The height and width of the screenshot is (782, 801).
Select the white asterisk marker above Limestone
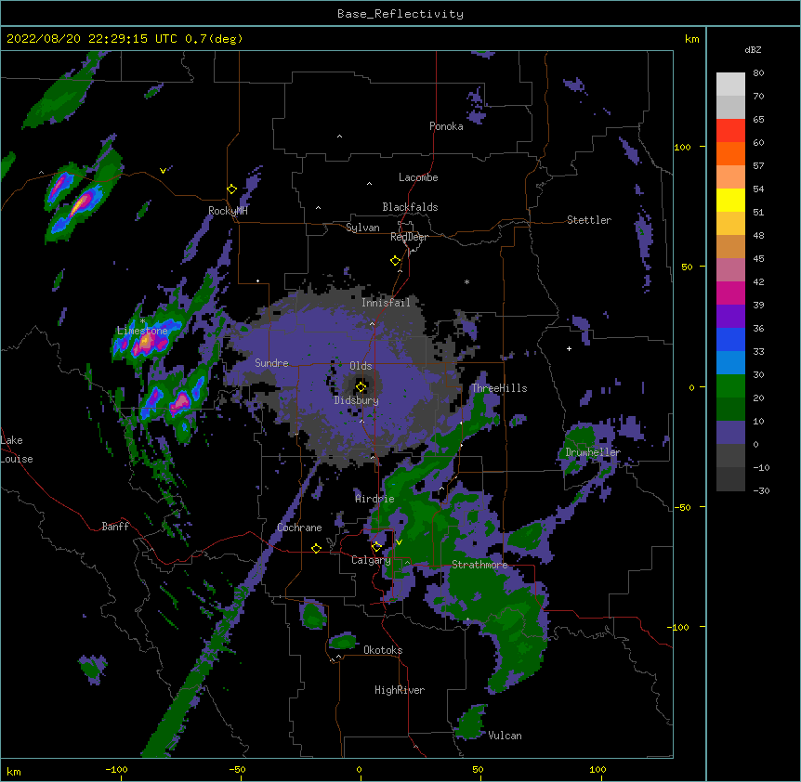(x=142, y=321)
